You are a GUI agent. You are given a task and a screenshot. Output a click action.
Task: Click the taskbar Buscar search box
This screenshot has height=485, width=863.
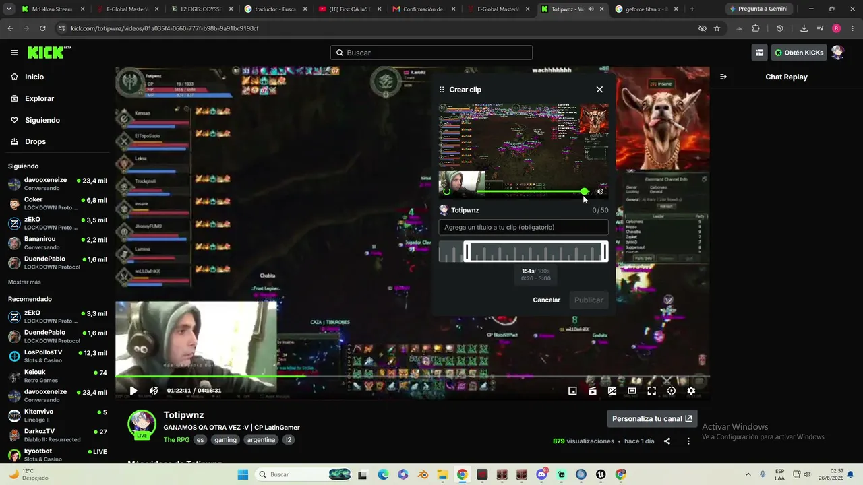[304, 474]
